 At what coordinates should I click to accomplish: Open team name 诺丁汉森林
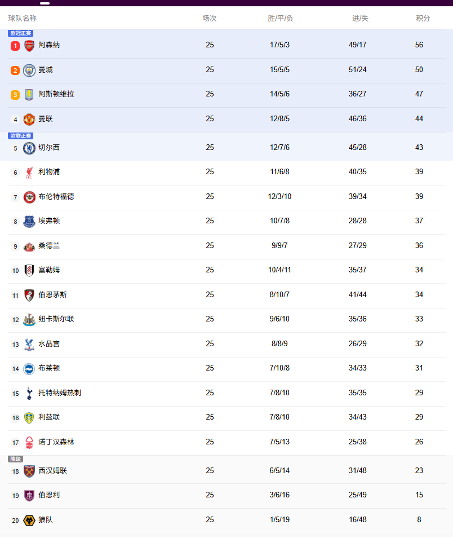56,442
